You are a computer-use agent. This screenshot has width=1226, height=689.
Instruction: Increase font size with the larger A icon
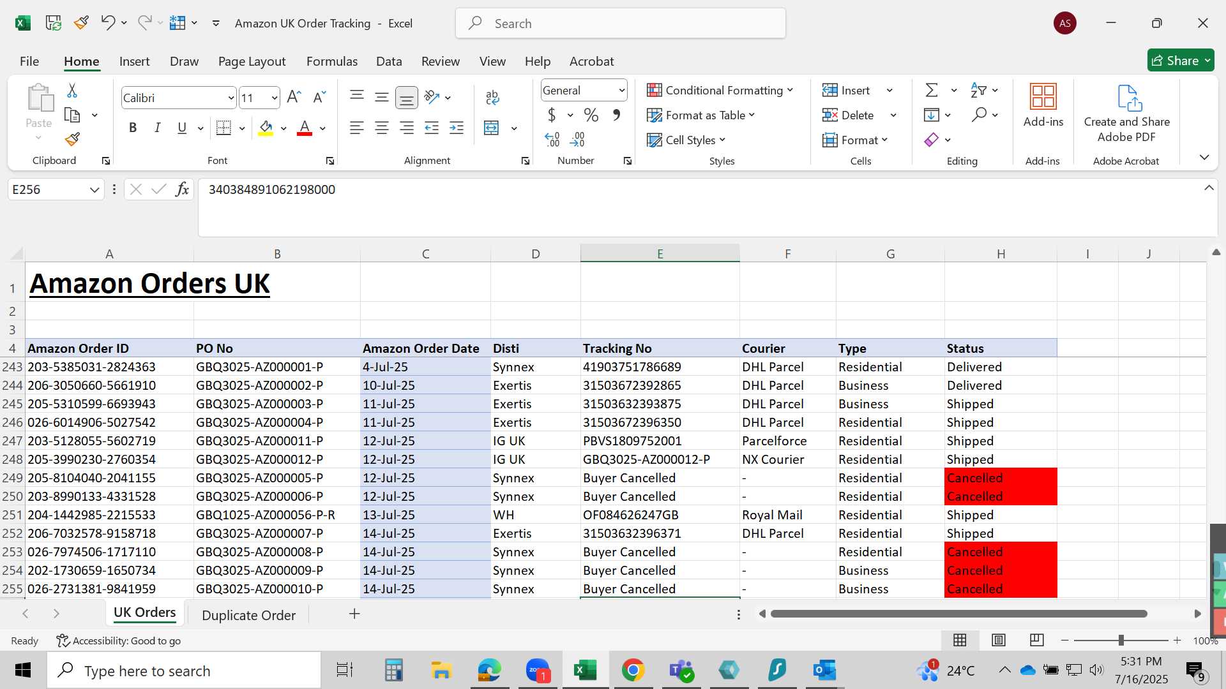pyautogui.click(x=294, y=97)
